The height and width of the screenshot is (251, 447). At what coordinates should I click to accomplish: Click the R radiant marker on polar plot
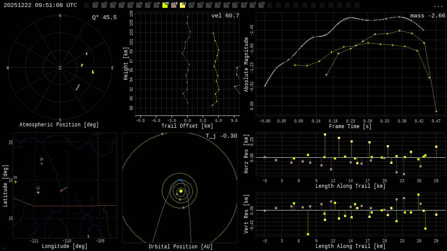[86, 54]
